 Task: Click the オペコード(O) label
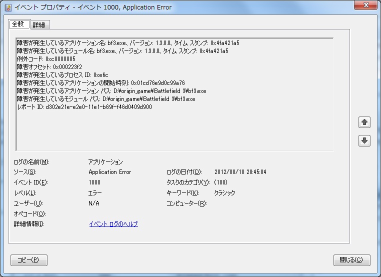(x=29, y=214)
